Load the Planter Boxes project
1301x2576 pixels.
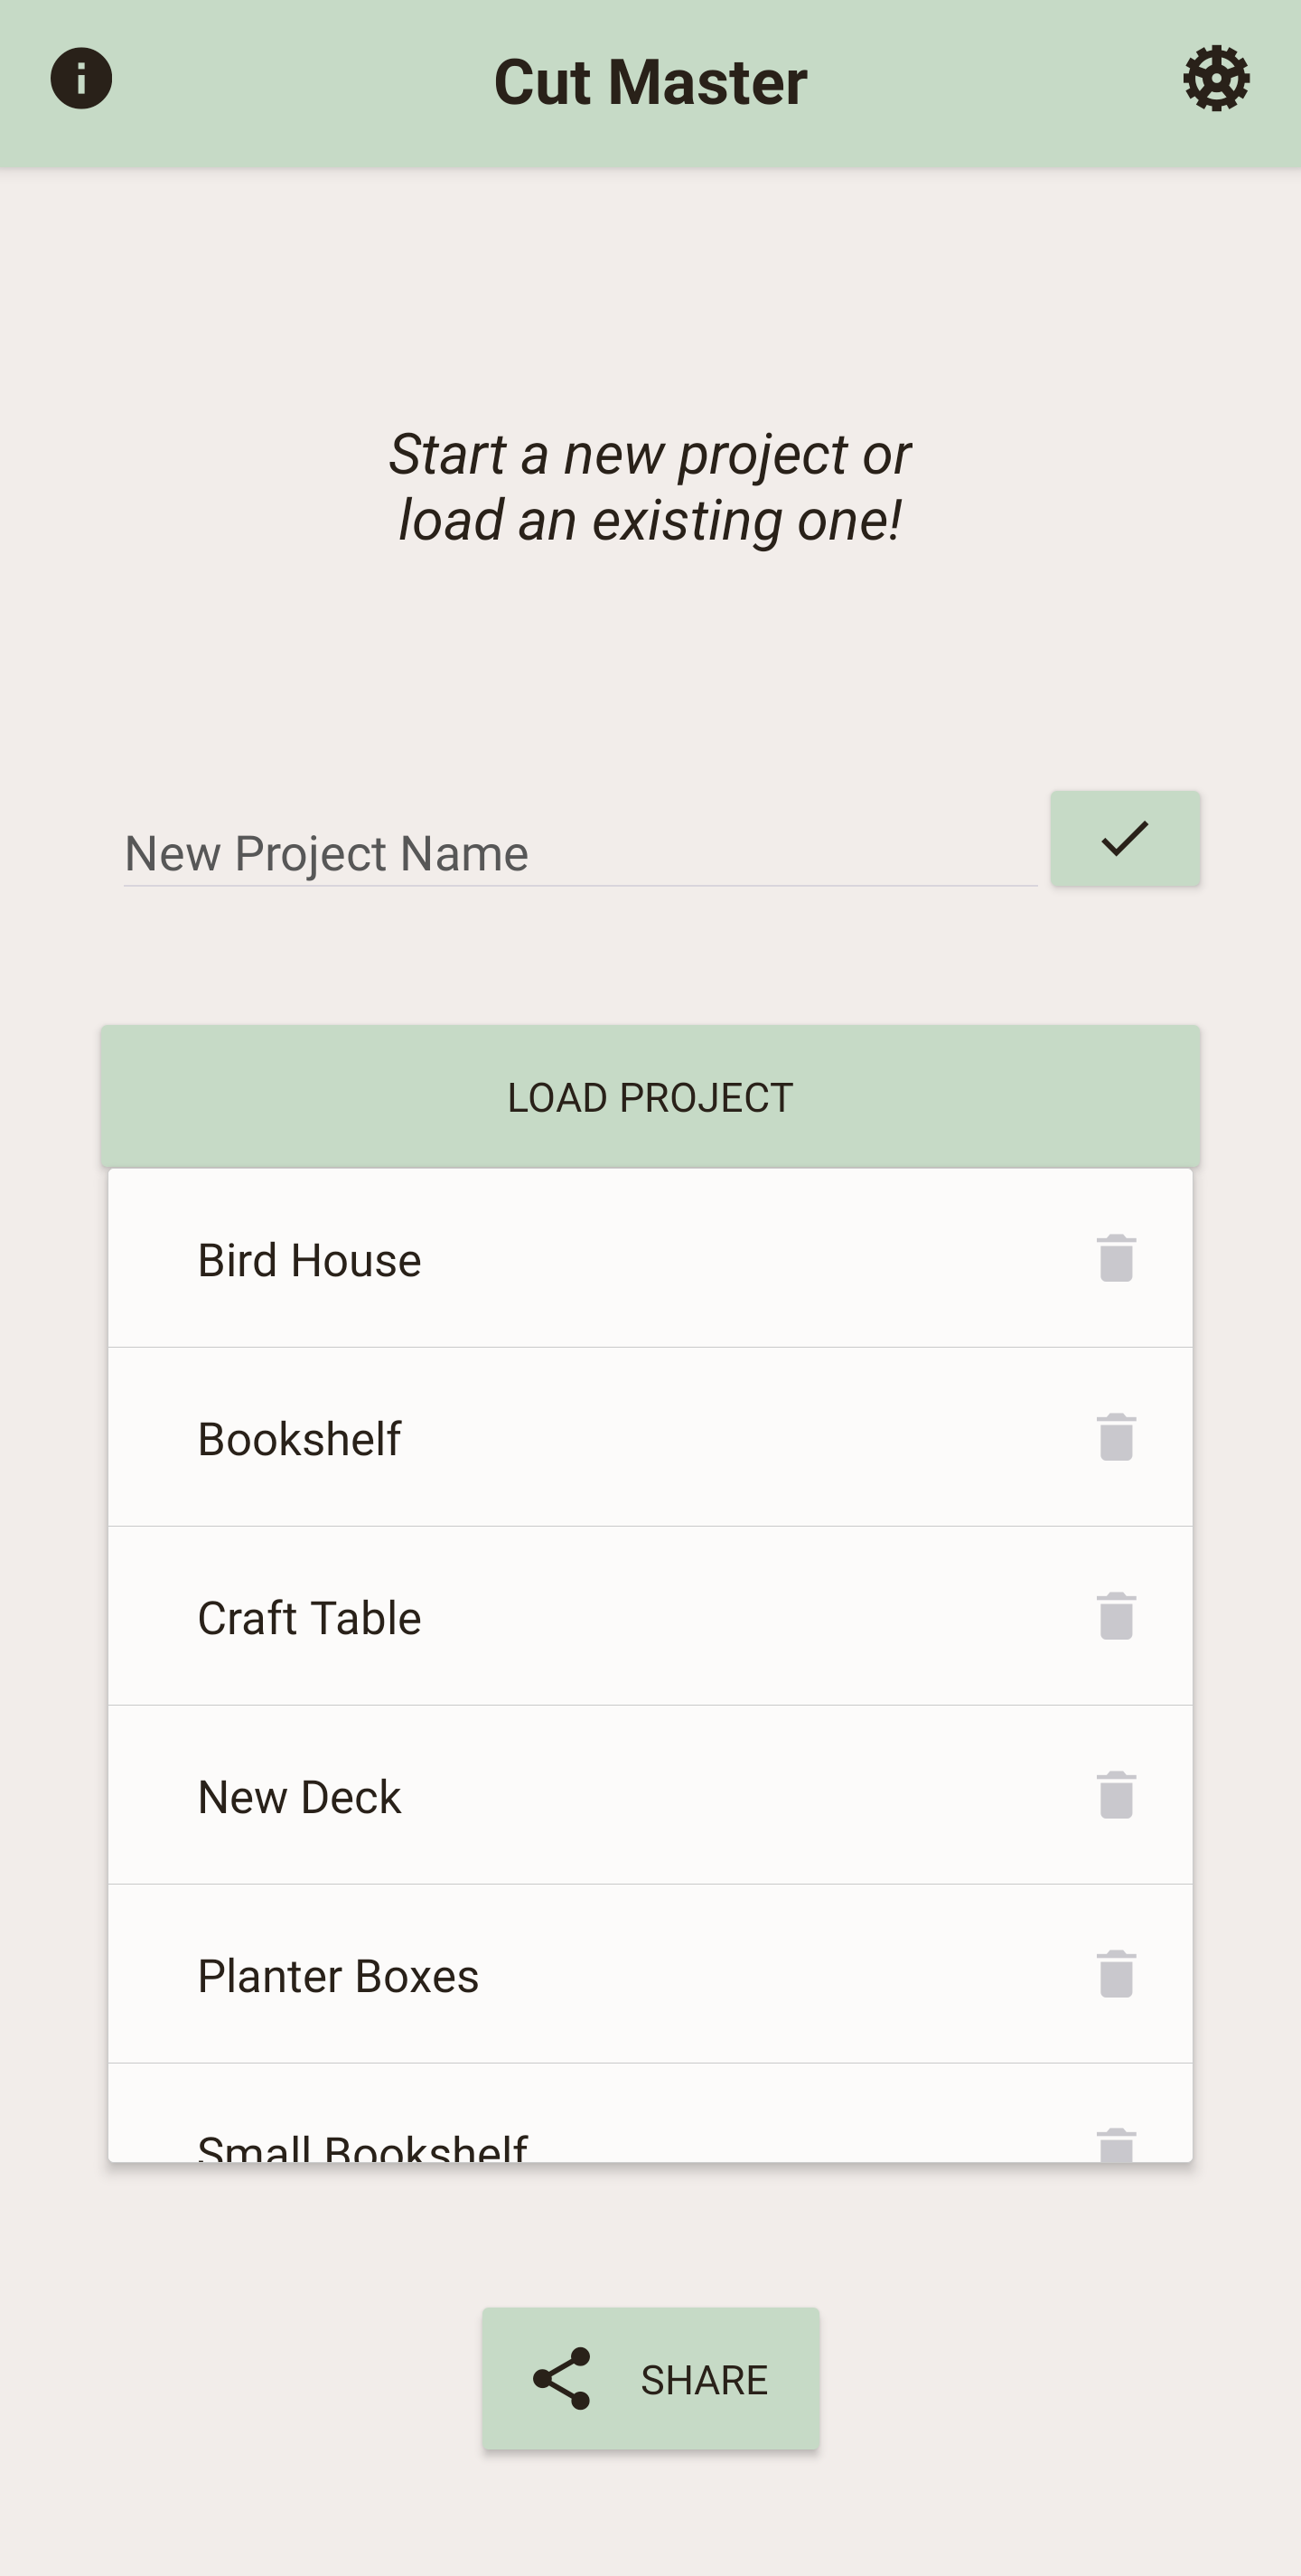pos(650,1974)
